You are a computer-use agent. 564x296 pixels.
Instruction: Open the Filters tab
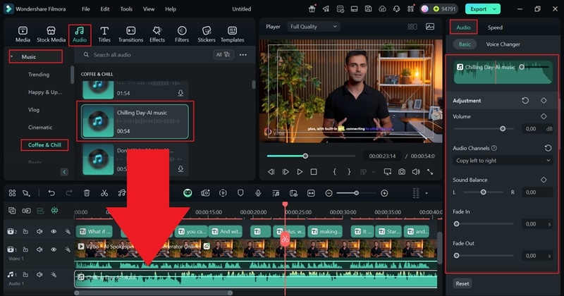pos(182,35)
